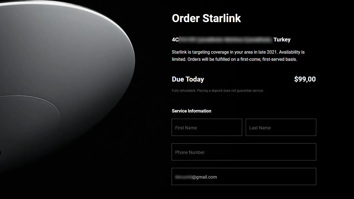Click the Order Starlink heading
Screen dimensions: 354x199
[x=206, y=18]
